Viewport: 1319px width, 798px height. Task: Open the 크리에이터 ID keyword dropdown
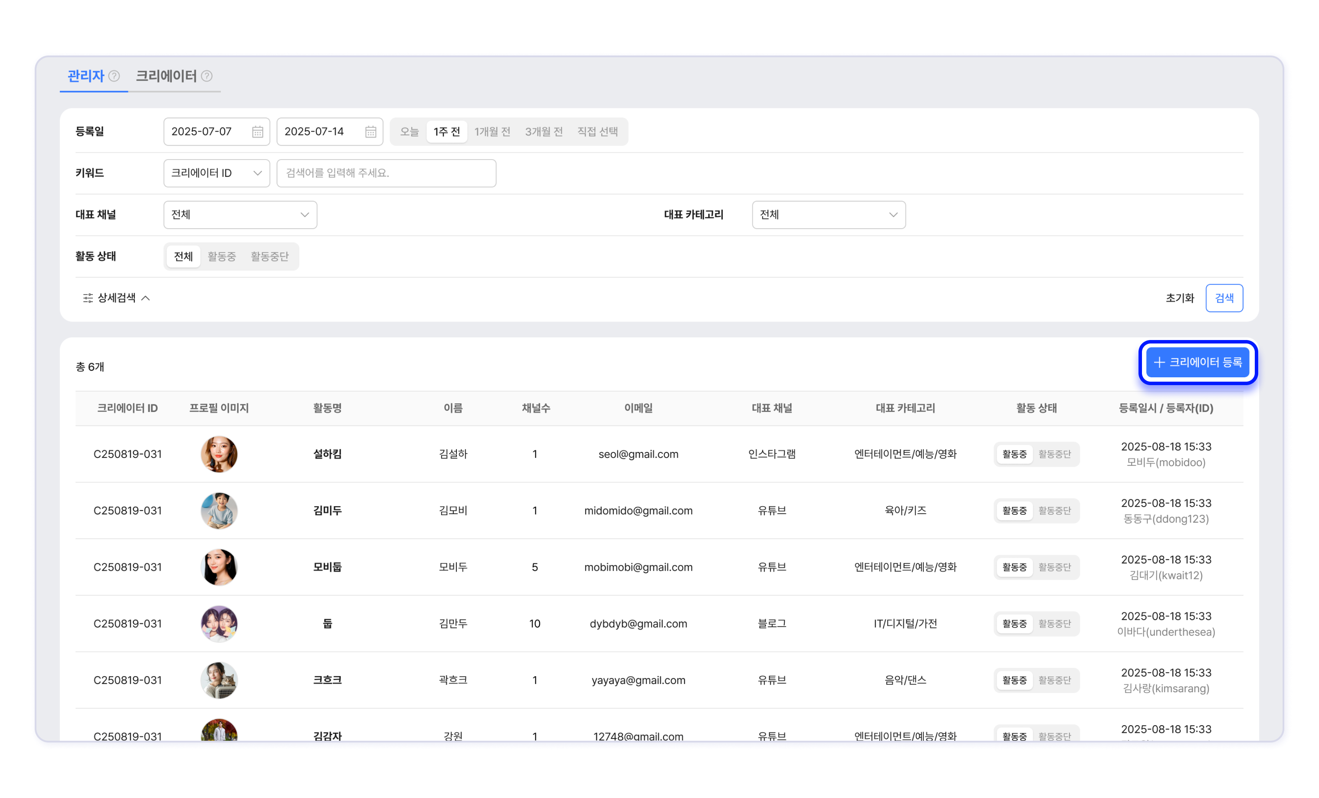point(216,173)
